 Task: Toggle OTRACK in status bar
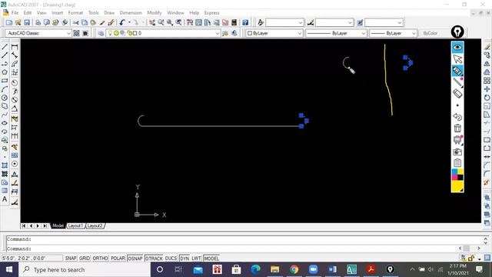[x=154, y=259]
